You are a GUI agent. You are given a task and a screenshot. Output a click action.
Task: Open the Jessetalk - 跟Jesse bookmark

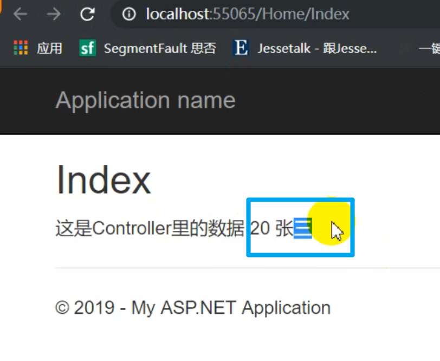[x=303, y=48]
